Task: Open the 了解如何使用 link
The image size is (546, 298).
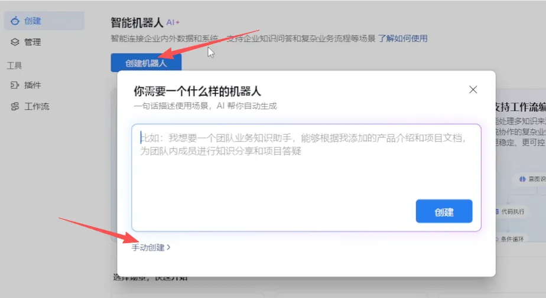Action: click(403, 38)
